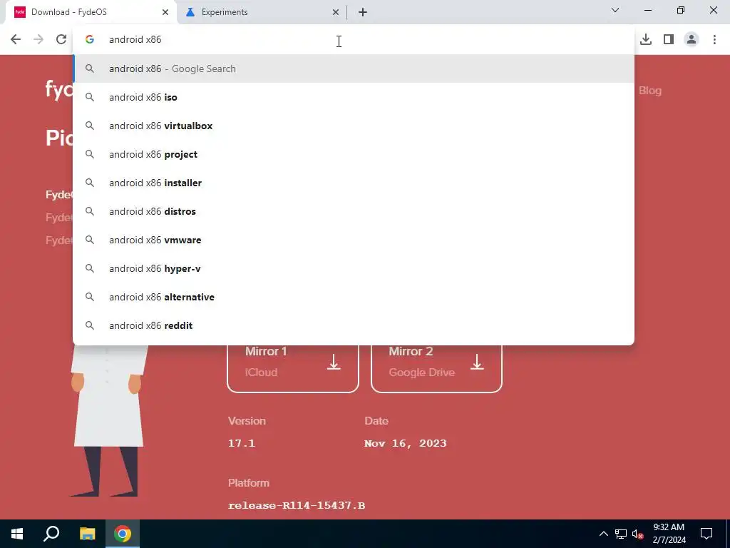
Task: Open Chrome three-dot menu
Action: (x=714, y=39)
